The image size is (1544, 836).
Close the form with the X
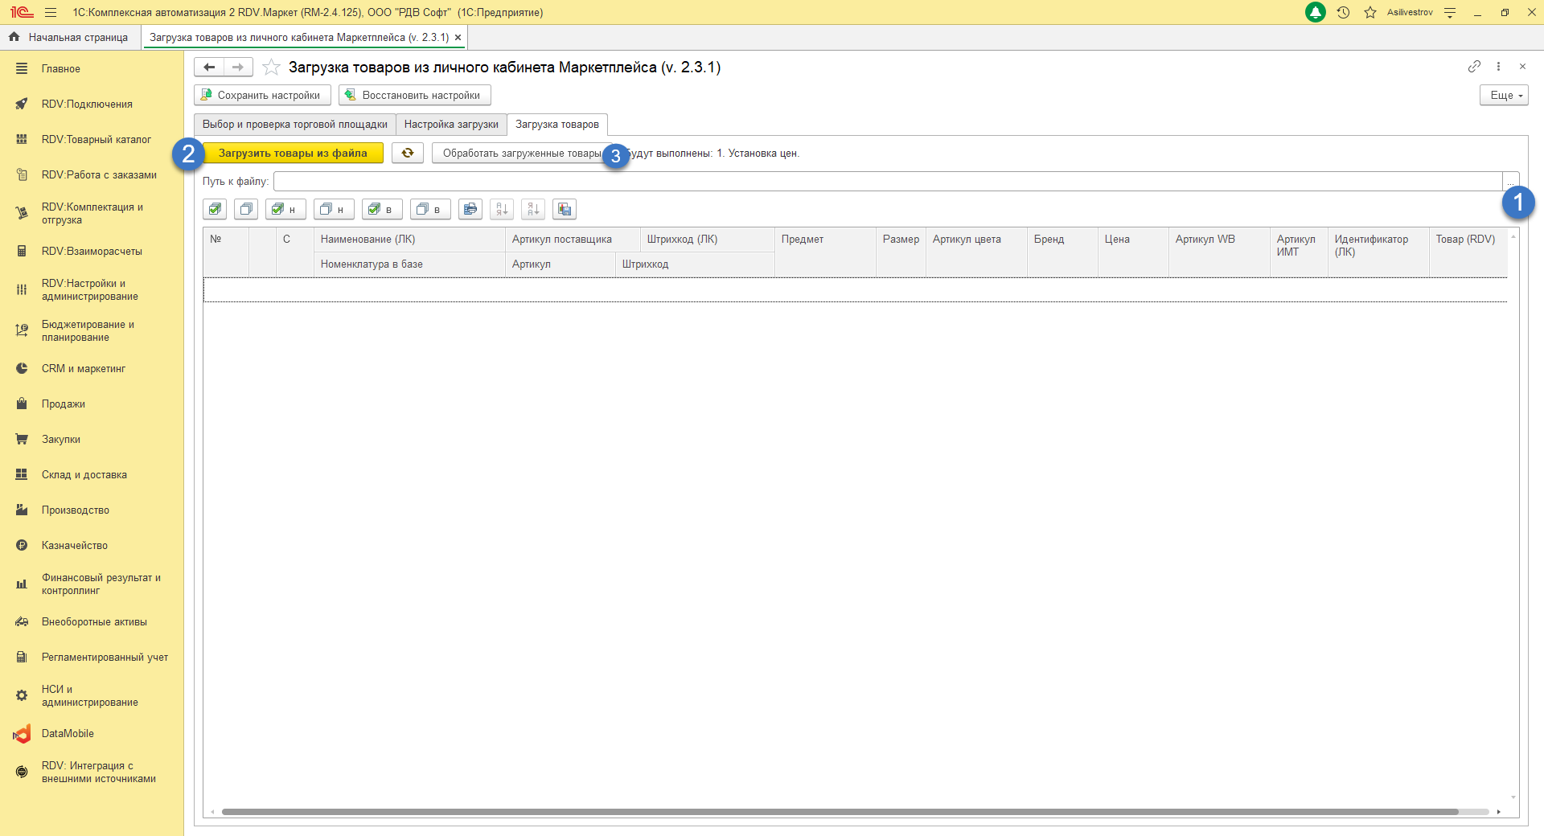tap(1522, 67)
